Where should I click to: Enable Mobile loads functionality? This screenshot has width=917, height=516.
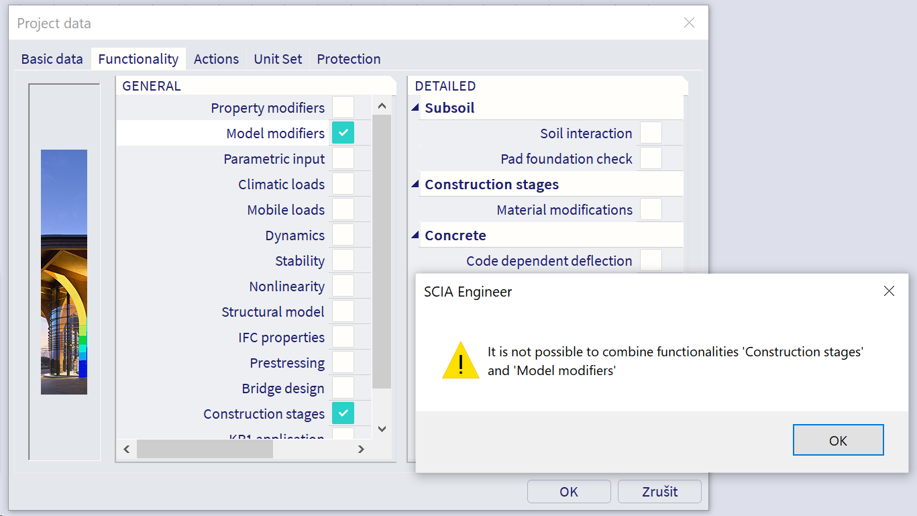pos(343,209)
